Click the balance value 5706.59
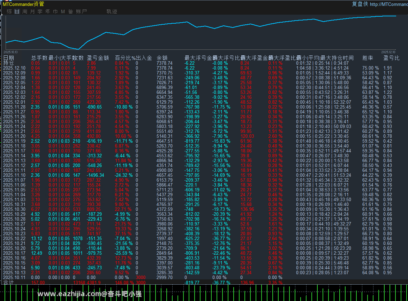Screen dimensions: 408x301 pyautogui.click(x=165, y=107)
